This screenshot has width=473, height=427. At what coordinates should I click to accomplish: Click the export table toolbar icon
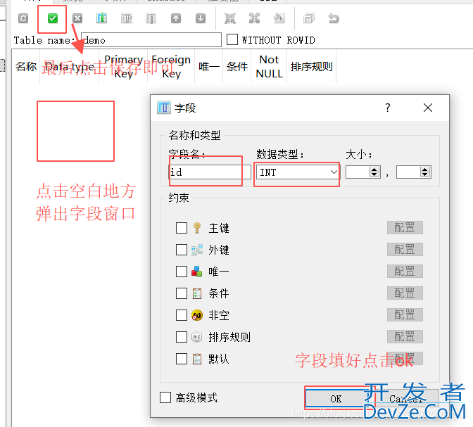point(254,19)
